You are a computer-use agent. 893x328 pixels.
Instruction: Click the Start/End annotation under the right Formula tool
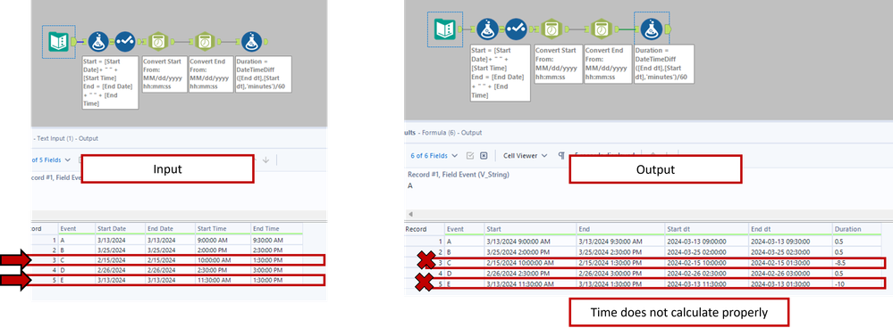501,72
